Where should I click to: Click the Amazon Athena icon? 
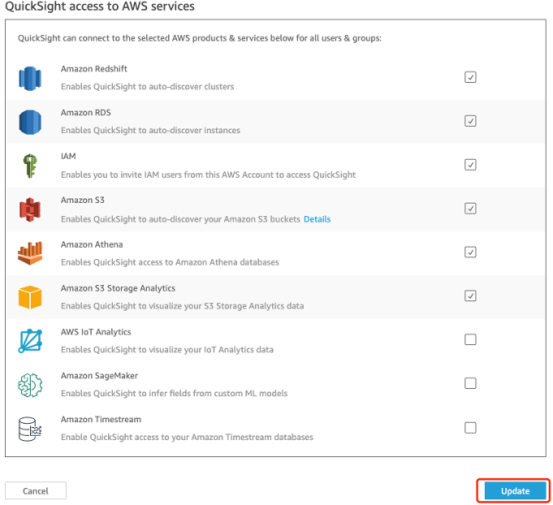30,253
